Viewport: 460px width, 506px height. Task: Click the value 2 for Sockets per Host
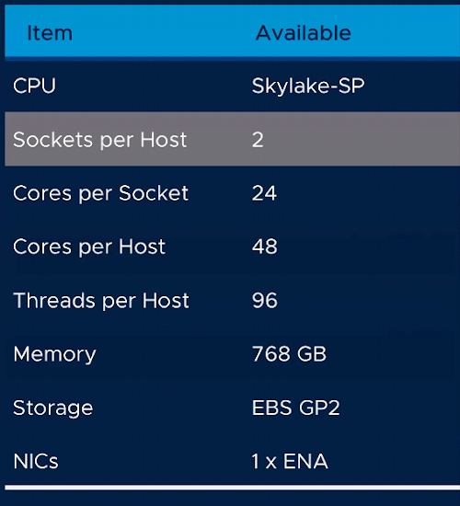pos(258,140)
